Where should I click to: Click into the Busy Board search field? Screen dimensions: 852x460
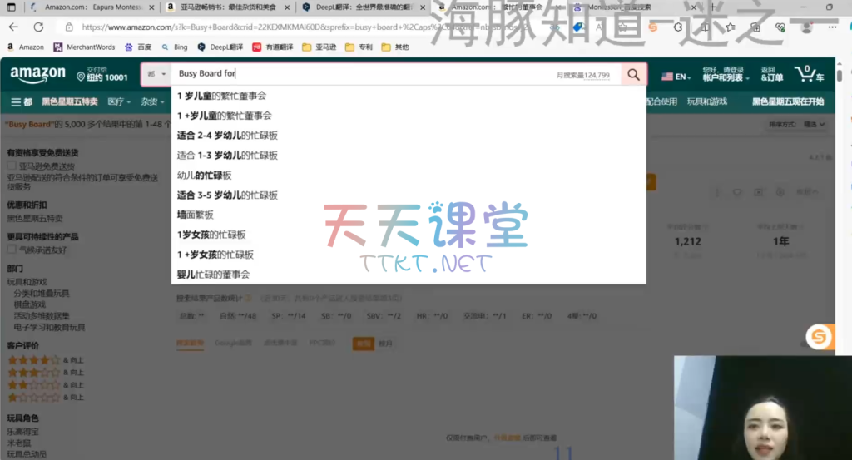(358, 75)
